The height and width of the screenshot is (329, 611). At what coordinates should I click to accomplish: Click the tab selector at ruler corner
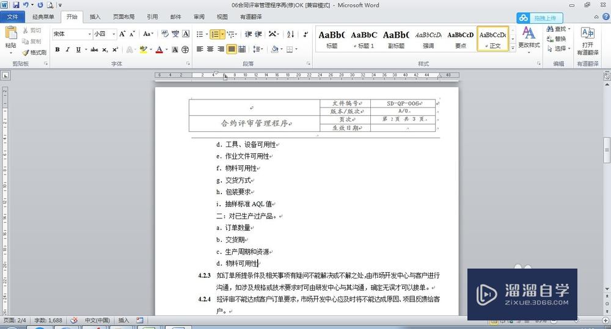coord(5,76)
